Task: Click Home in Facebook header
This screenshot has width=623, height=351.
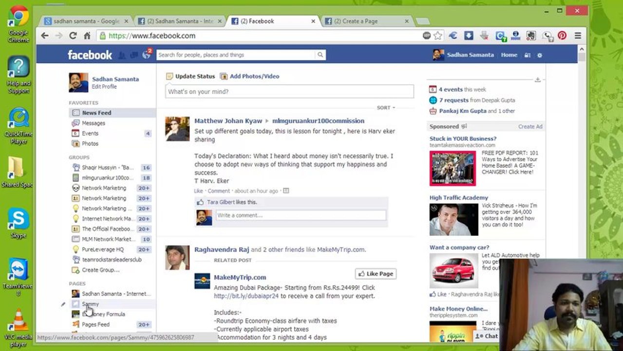Action: pyautogui.click(x=509, y=55)
